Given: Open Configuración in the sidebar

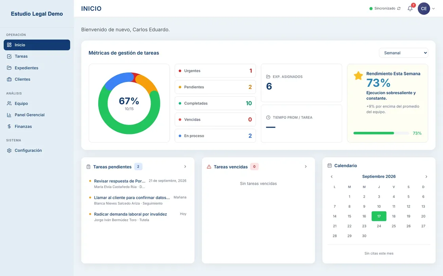Looking at the screenshot, I should pos(37,150).
